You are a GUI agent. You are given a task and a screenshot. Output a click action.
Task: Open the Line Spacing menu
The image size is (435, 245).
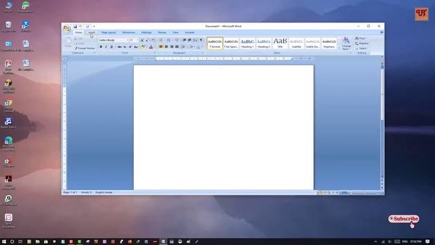click(x=184, y=47)
